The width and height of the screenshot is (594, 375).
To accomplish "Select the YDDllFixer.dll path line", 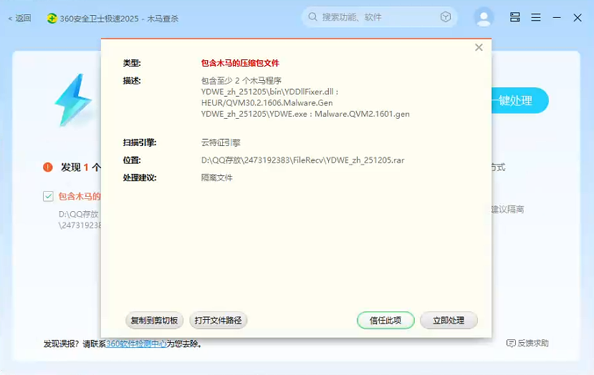I will click(269, 92).
